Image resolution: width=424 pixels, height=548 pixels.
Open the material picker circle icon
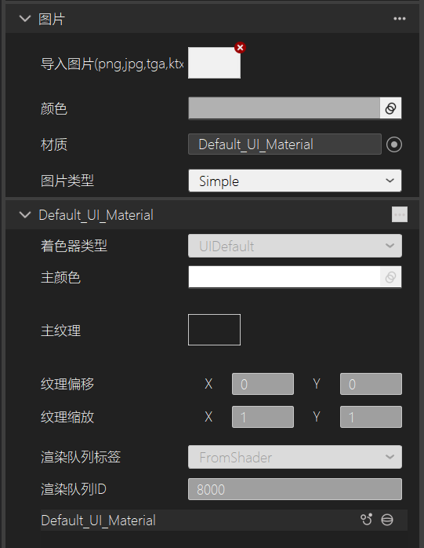[394, 144]
